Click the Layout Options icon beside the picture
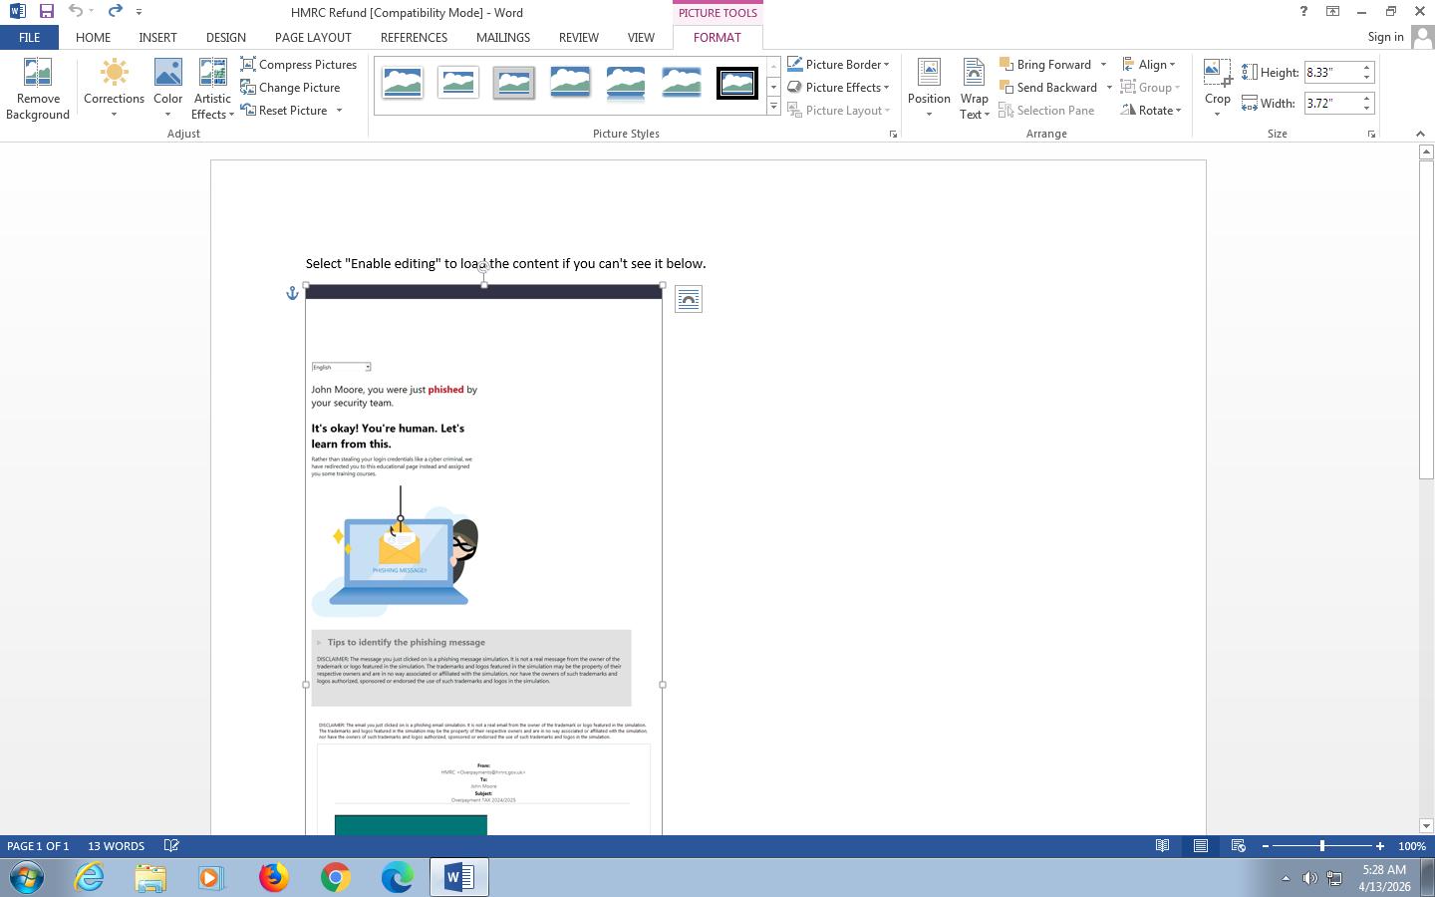Screen dimensions: 1435x897 [688, 299]
